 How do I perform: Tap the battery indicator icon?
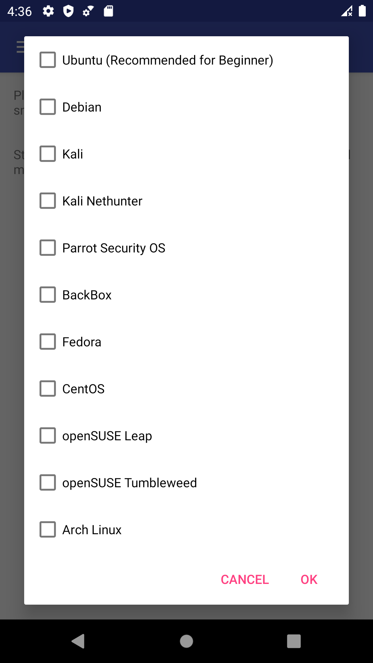pyautogui.click(x=362, y=11)
